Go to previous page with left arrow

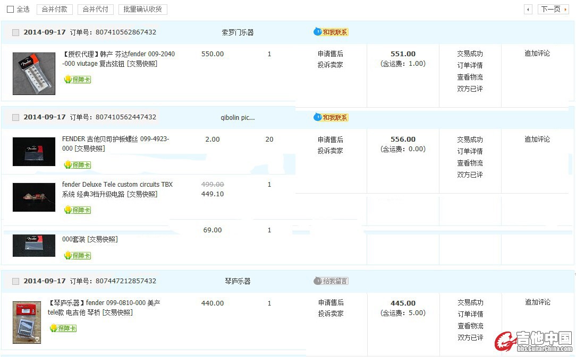click(528, 9)
